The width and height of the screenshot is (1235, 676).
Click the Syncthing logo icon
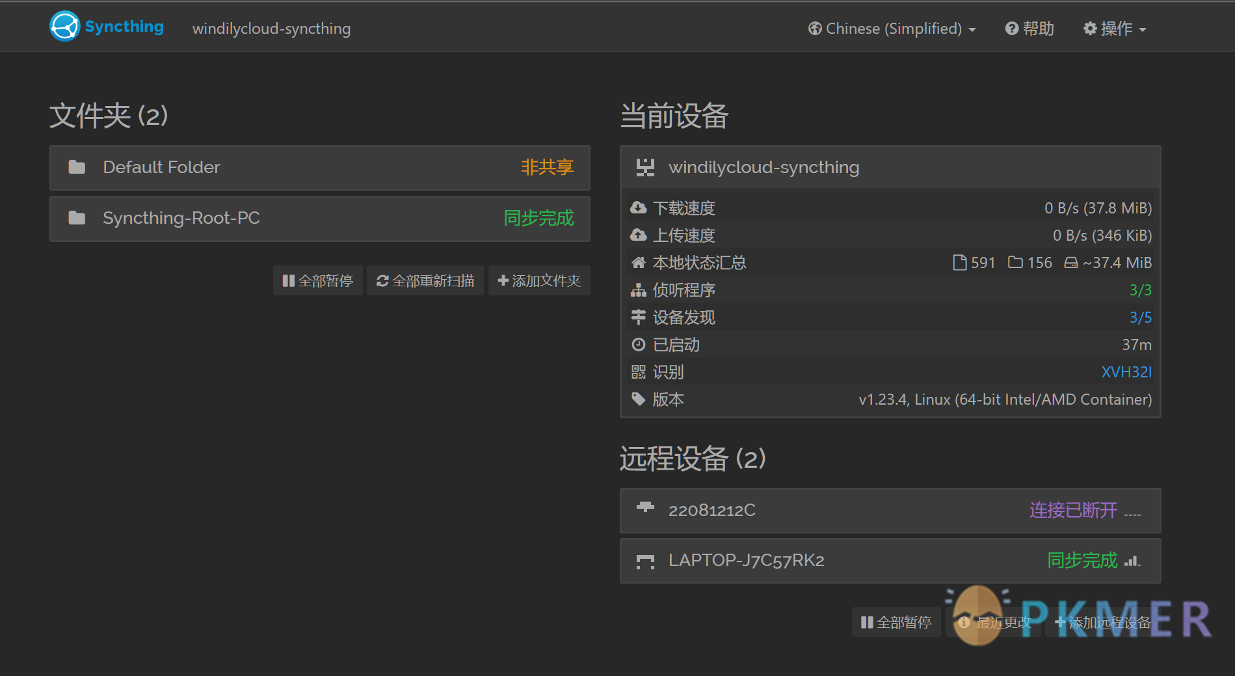[64, 26]
